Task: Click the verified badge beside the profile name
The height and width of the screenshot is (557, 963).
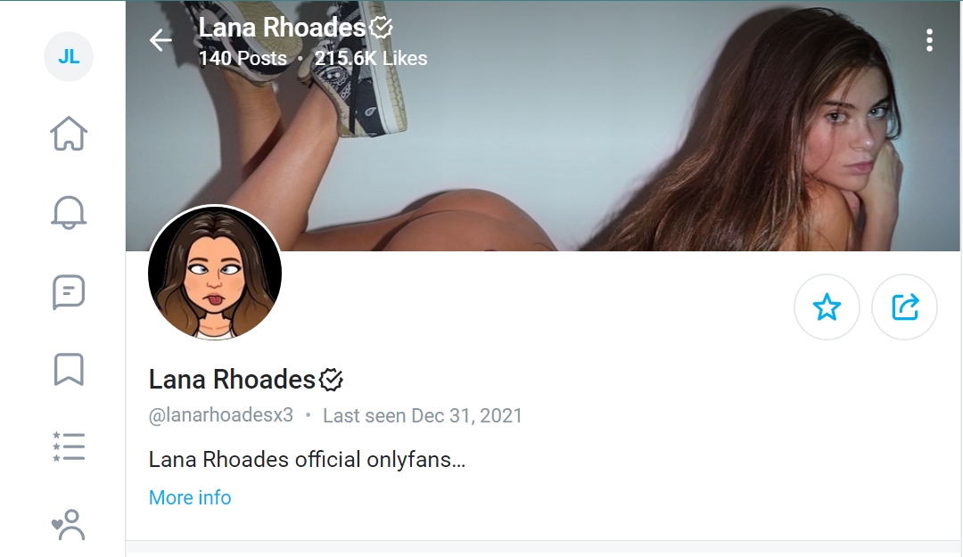Action: click(x=331, y=380)
